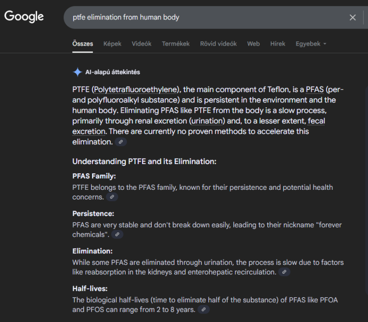
Task: Expand the Egyebek dropdown
Action: click(x=311, y=44)
